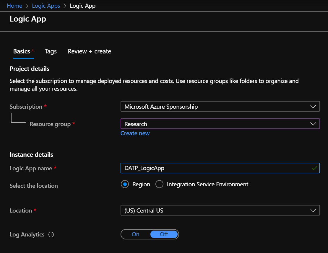Select the Region radio button

(x=125, y=185)
